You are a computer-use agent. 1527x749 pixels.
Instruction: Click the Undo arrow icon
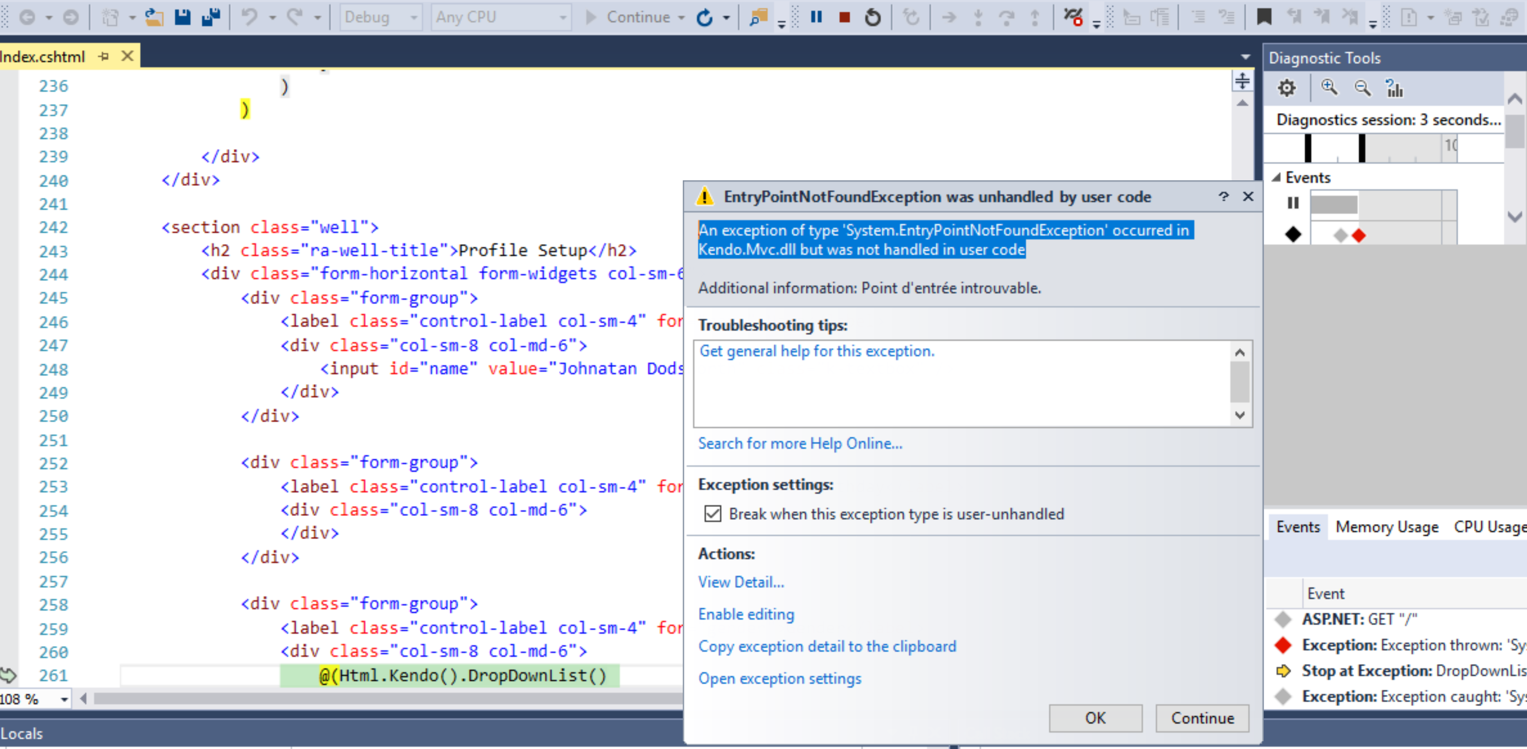click(x=249, y=17)
